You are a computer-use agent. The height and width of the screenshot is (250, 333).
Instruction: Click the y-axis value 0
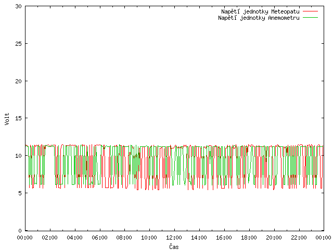pos(20,230)
